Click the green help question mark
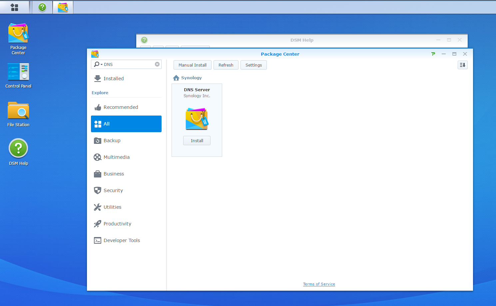This screenshot has width=496, height=306. pyautogui.click(x=433, y=54)
